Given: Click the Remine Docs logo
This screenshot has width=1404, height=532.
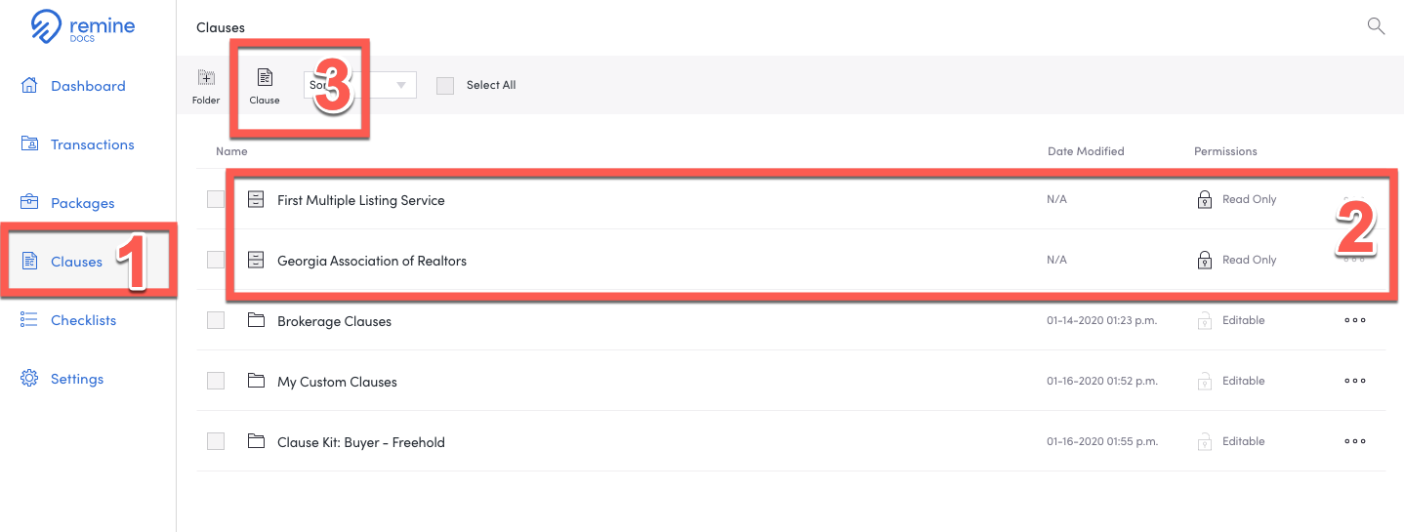Looking at the screenshot, I should coord(83,26).
